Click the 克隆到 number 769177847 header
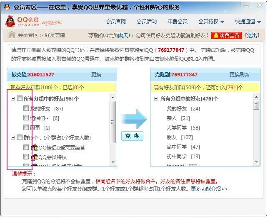 click(x=184, y=75)
